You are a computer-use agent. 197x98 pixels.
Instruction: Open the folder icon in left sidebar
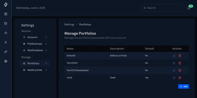coord(6,23)
